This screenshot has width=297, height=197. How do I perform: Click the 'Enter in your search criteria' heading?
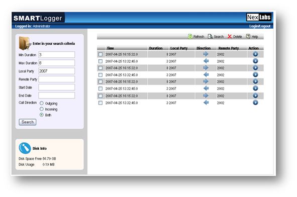54,44
